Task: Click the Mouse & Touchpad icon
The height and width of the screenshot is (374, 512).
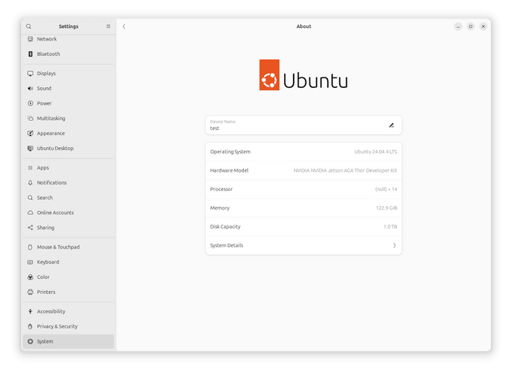Action: click(x=30, y=247)
